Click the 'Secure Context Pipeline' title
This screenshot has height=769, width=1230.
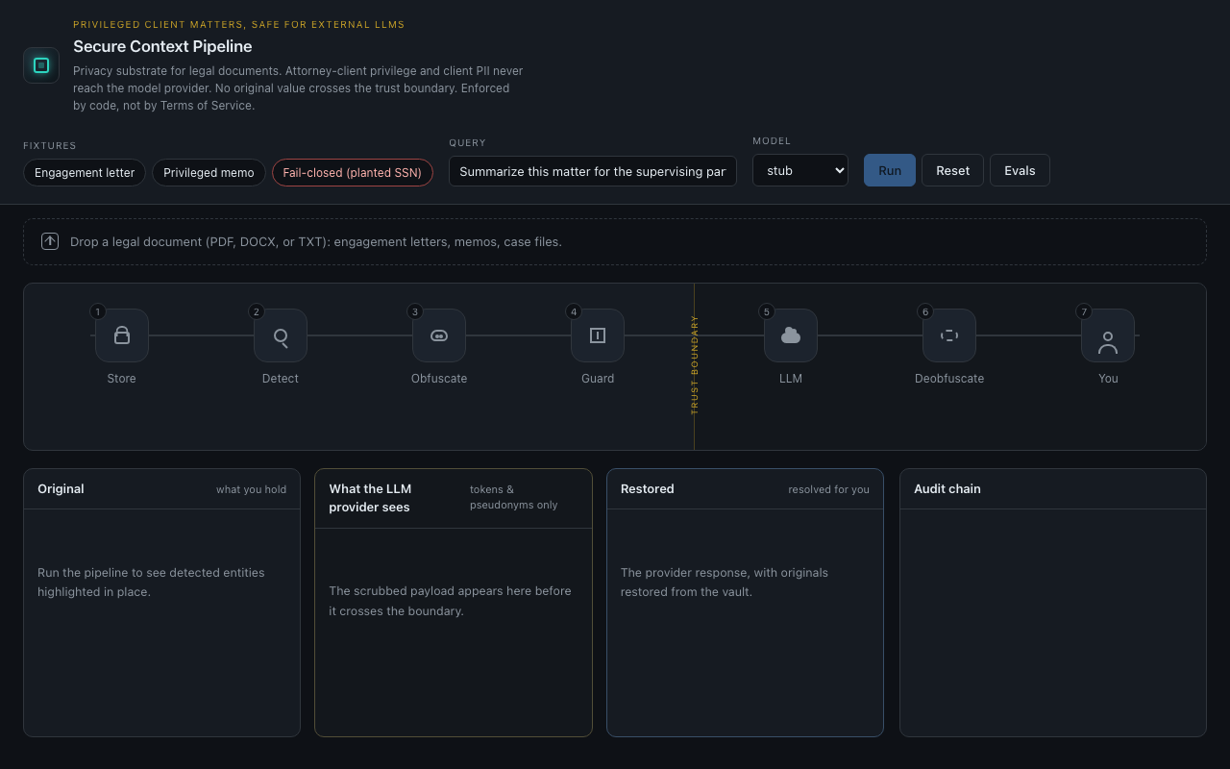coord(162,46)
